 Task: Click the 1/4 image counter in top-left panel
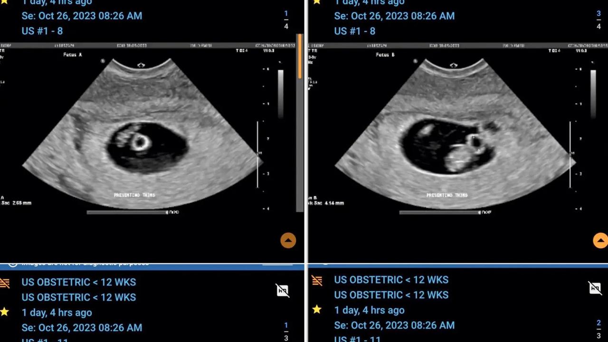click(x=286, y=19)
